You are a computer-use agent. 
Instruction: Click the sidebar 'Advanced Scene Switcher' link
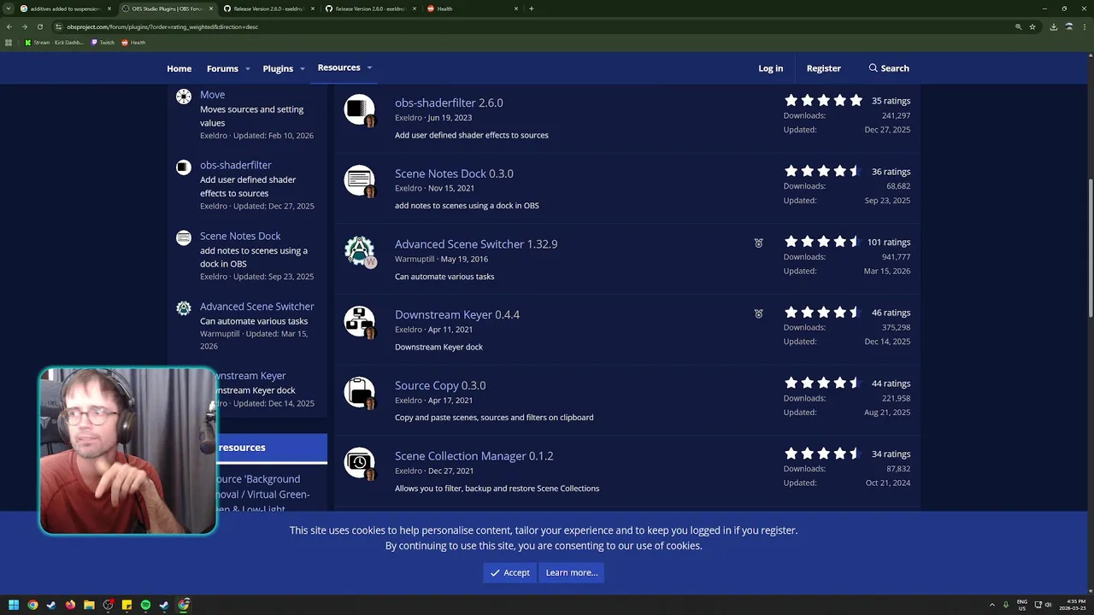tap(256, 307)
